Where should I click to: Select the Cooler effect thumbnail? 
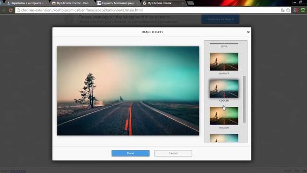point(224,88)
